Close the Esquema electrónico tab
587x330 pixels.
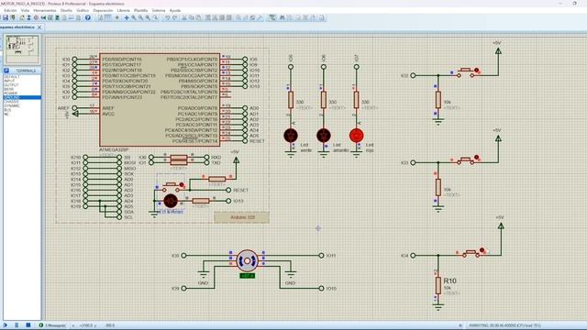[x=39, y=27]
